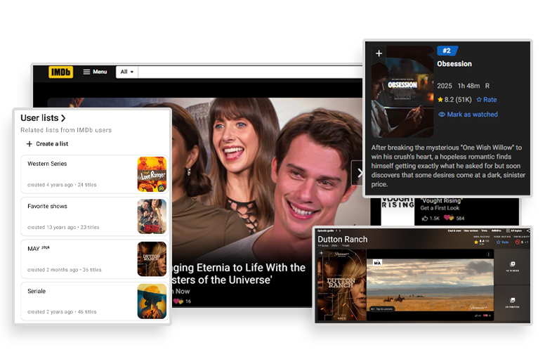The image size is (545, 364).
Task: Focus the IMDb search input field
Action: pyautogui.click(x=250, y=72)
